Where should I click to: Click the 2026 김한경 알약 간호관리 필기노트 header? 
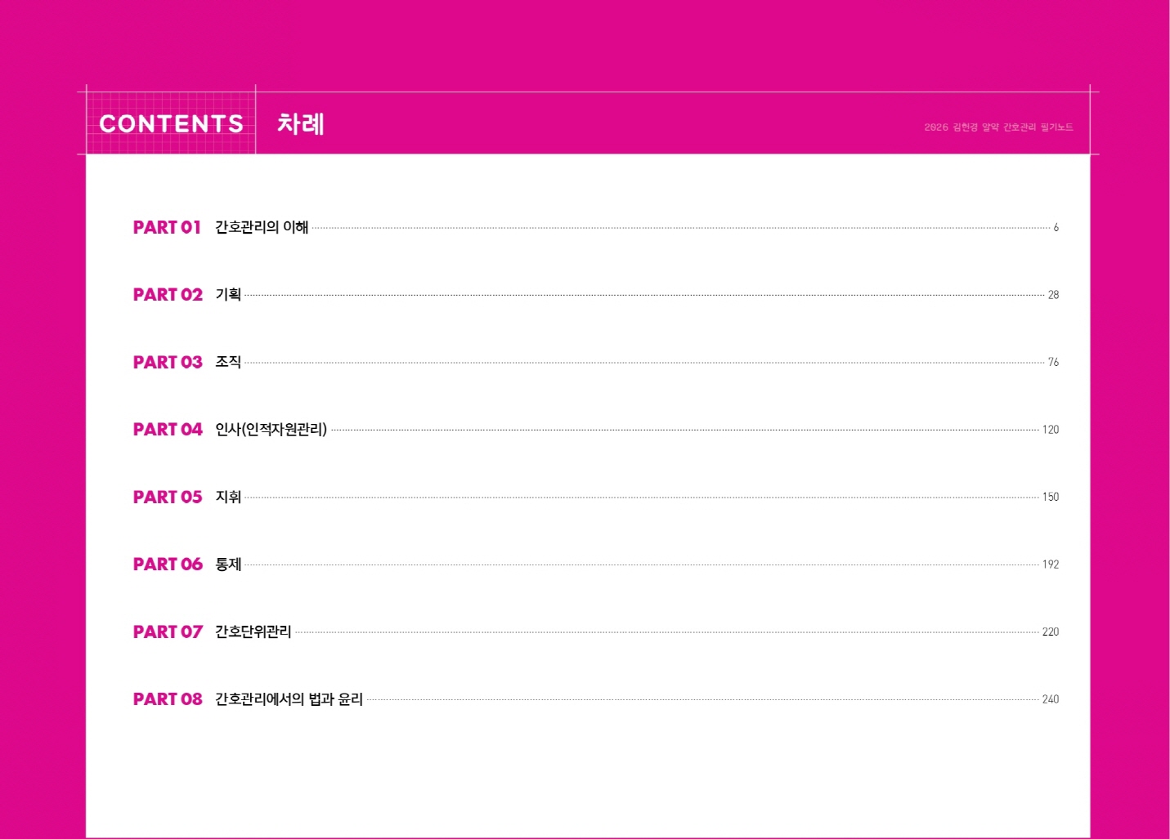coord(998,127)
